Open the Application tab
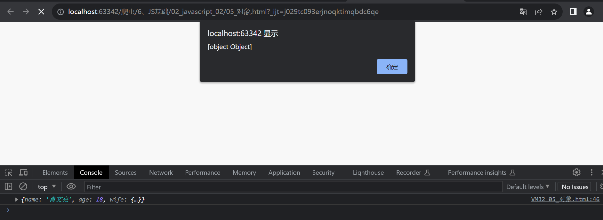The image size is (603, 220). [x=284, y=172]
